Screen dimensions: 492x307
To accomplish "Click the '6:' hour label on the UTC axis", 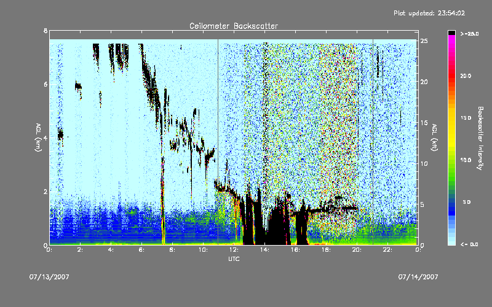I will [x=141, y=250].
